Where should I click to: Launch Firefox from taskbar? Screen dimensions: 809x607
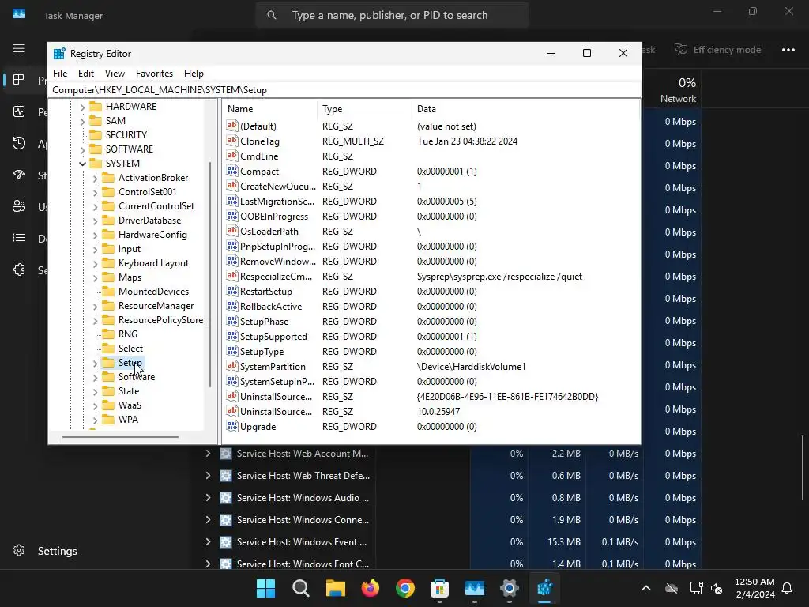[x=370, y=588]
